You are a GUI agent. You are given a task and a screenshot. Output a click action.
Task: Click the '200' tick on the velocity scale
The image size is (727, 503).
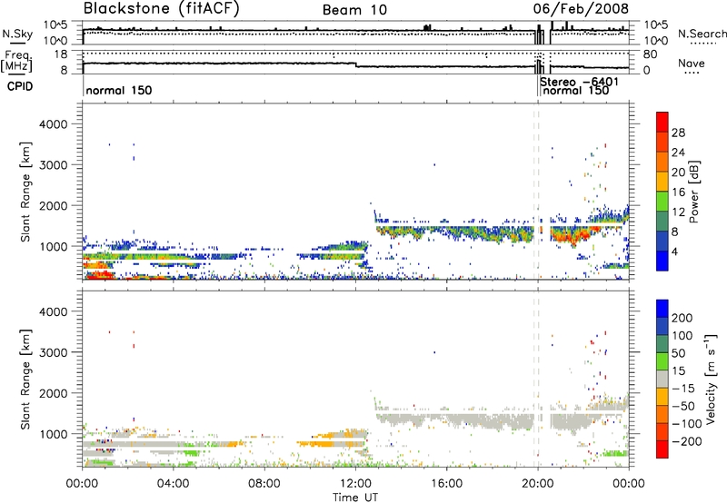coord(682,318)
